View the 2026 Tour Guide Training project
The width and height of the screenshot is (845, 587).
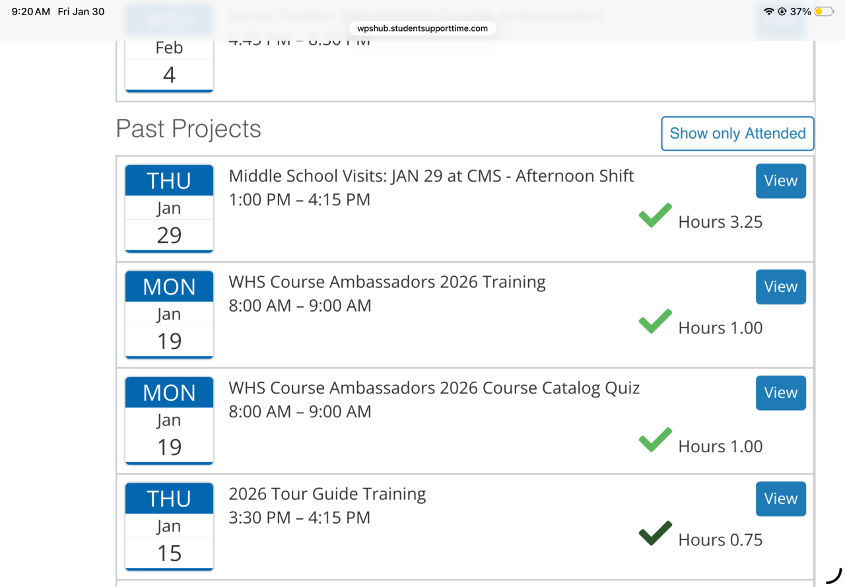coord(780,499)
